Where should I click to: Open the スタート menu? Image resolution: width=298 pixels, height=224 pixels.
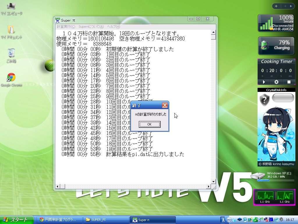(x=17, y=220)
